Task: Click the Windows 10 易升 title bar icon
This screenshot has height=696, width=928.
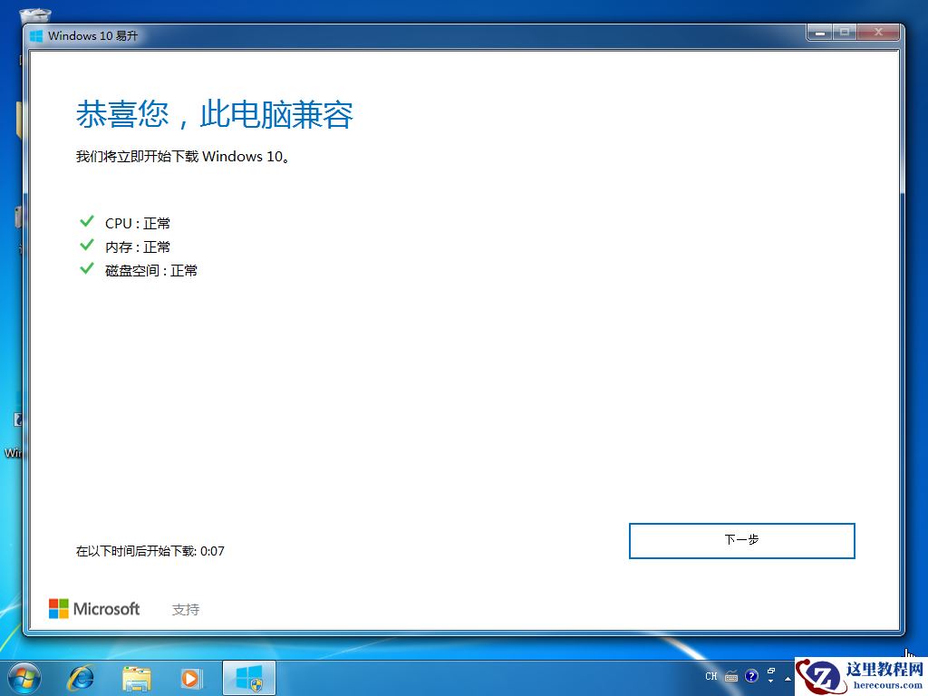Action: (35, 35)
